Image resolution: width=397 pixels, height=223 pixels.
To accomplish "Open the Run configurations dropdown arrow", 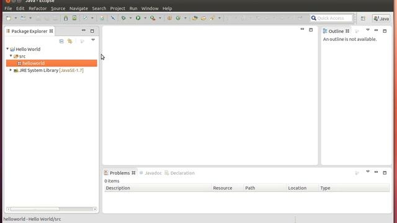I will (145, 18).
